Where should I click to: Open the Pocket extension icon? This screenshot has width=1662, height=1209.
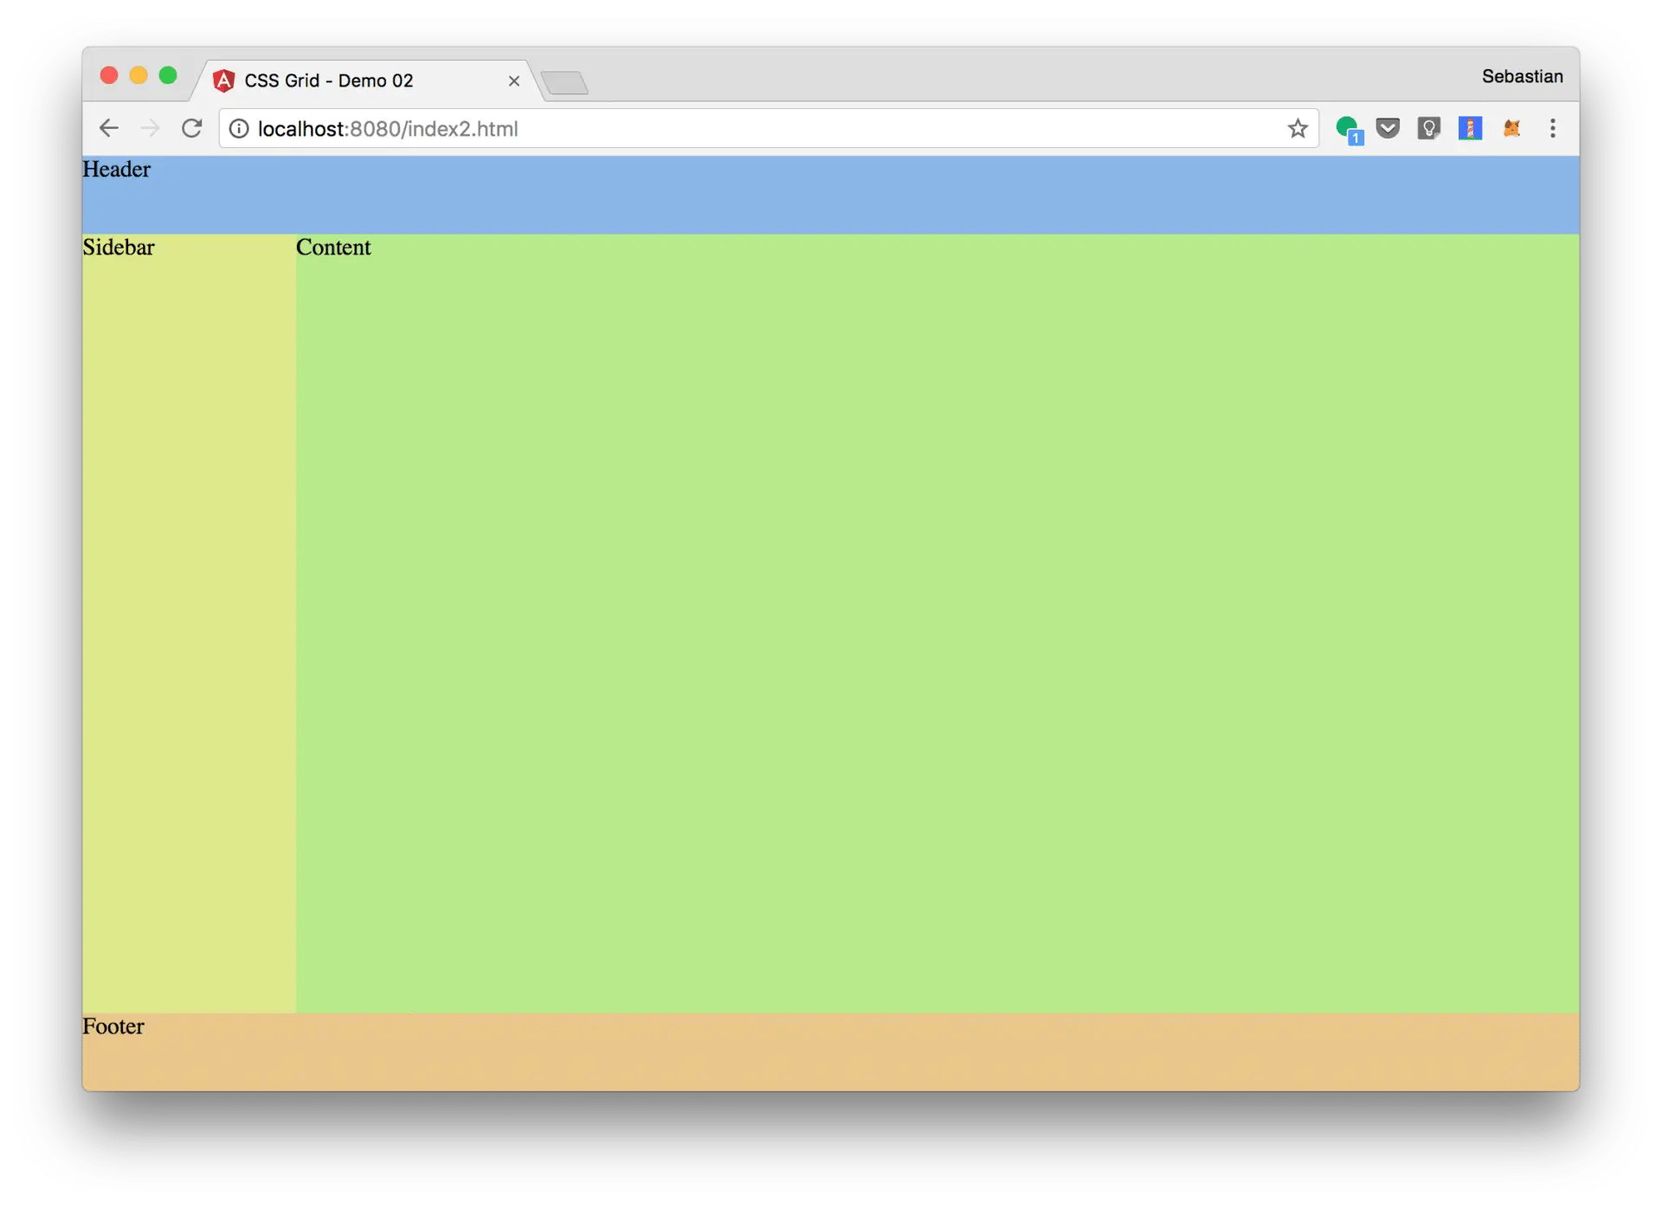click(x=1388, y=129)
